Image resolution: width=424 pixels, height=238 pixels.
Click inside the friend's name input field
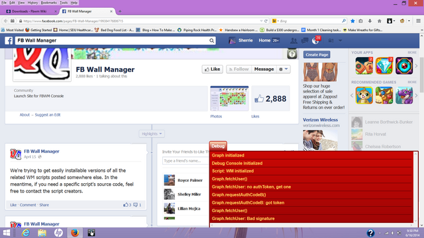tap(185, 161)
